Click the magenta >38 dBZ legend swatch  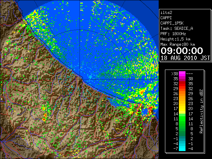[x=182, y=74]
